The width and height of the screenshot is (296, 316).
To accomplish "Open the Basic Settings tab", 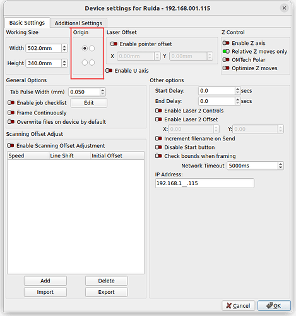I will pos(27,23).
